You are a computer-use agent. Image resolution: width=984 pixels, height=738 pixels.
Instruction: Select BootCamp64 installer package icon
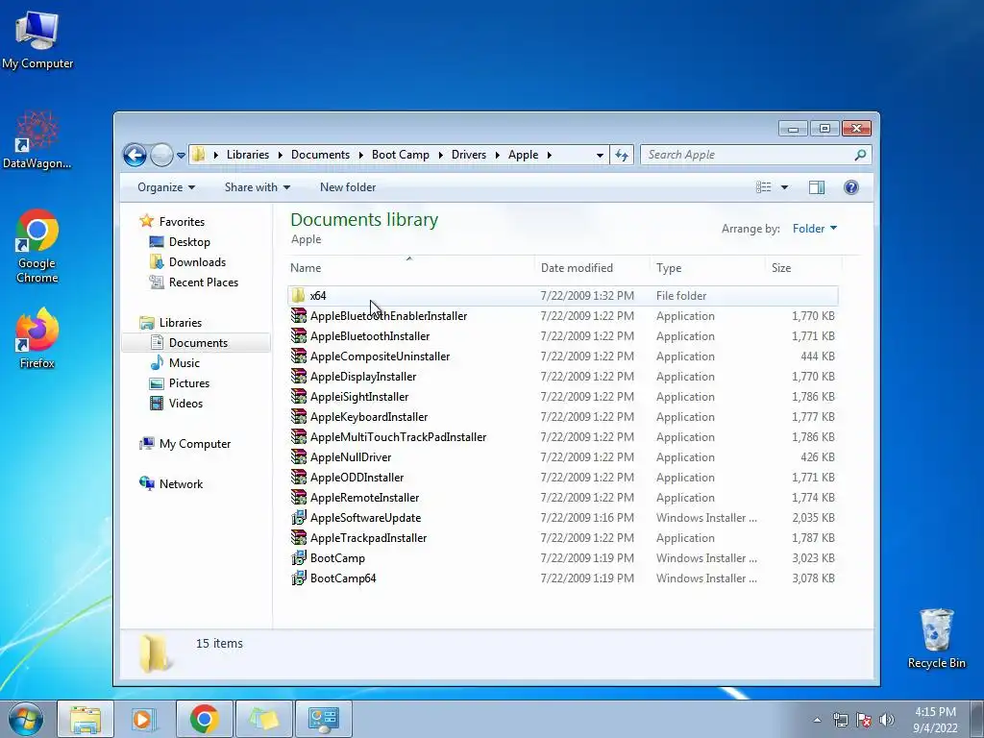pyautogui.click(x=299, y=578)
